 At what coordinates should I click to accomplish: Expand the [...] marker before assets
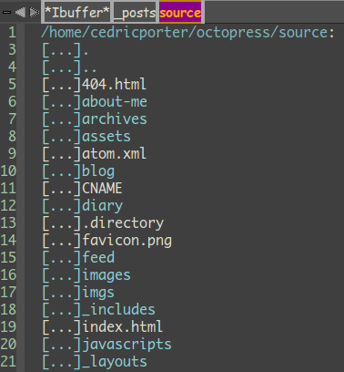click(62, 137)
